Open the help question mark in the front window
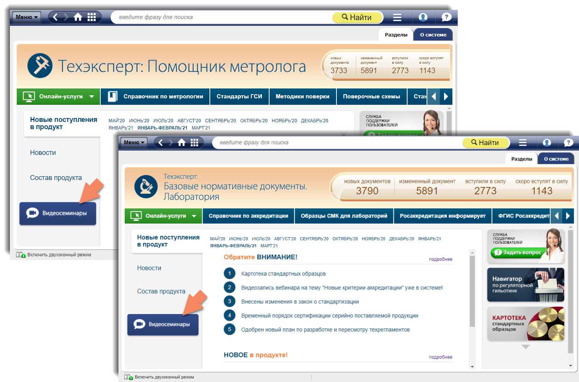The image size is (579, 382). click(568, 142)
